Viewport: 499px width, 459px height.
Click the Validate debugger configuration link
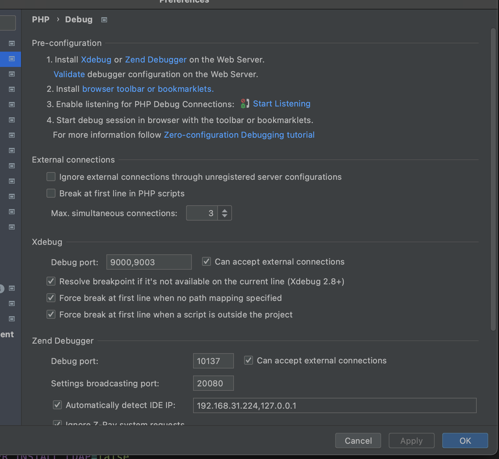pyautogui.click(x=69, y=74)
